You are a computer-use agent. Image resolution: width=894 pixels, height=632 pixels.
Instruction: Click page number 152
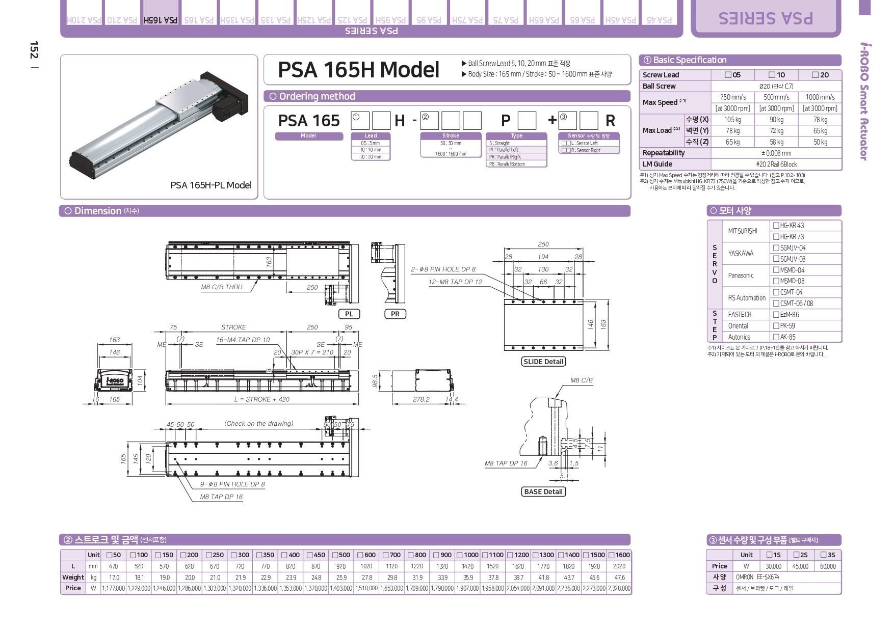click(x=34, y=50)
